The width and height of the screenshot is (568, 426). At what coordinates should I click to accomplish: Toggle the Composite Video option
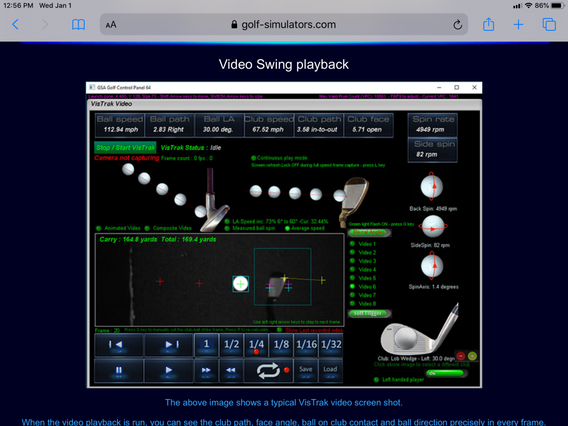coord(147,228)
